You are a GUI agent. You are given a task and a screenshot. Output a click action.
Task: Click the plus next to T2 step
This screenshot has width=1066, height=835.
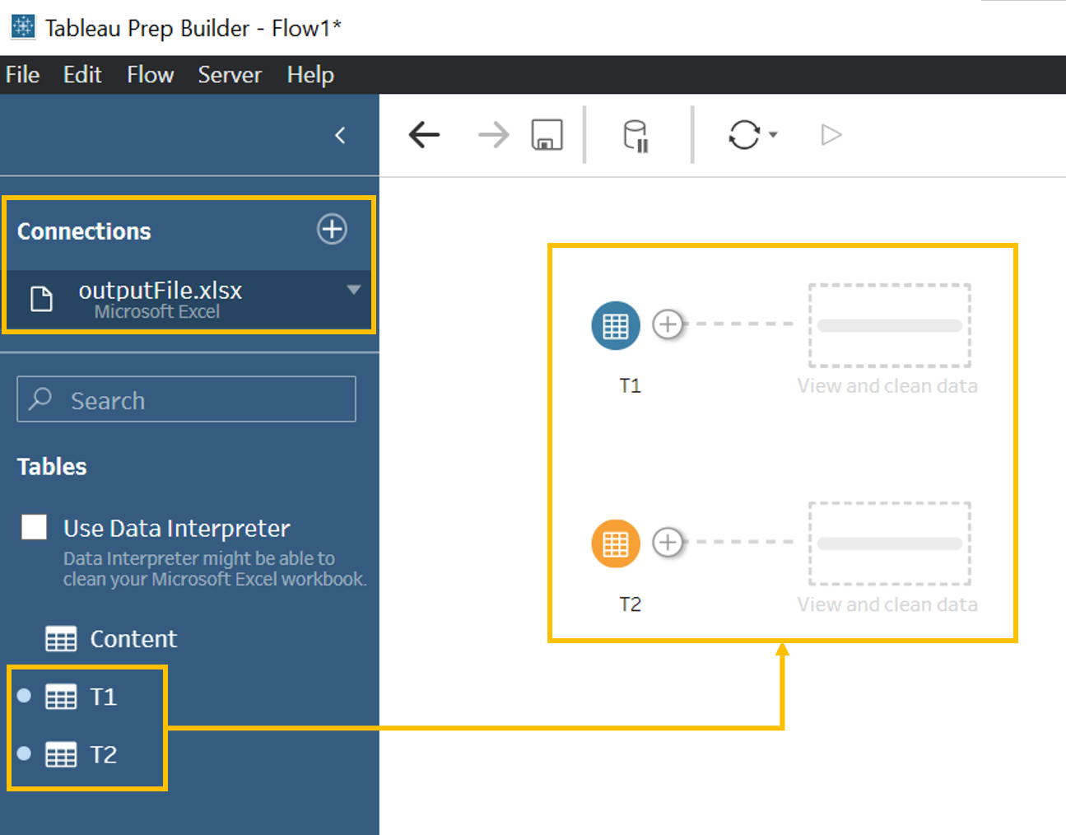tap(668, 542)
